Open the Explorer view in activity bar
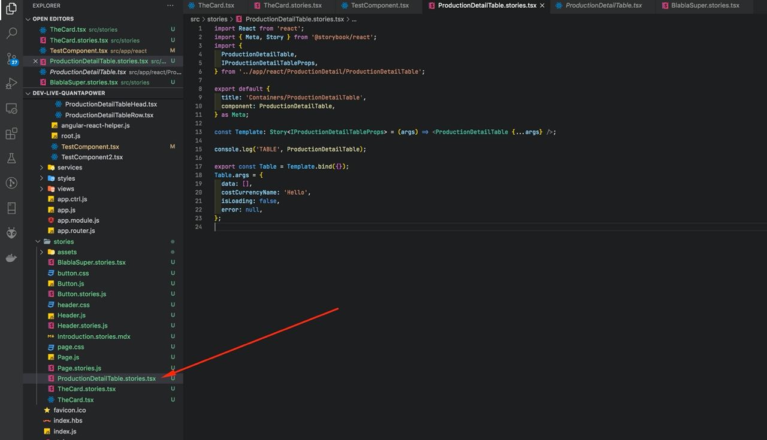The height and width of the screenshot is (440, 767). click(x=11, y=8)
